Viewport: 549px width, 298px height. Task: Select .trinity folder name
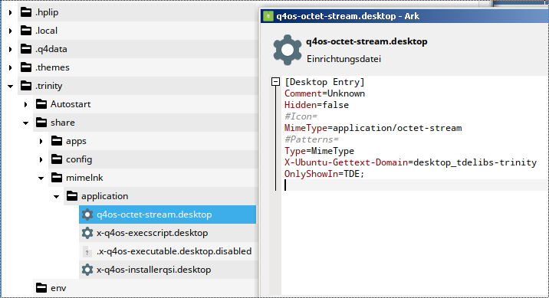pos(48,86)
